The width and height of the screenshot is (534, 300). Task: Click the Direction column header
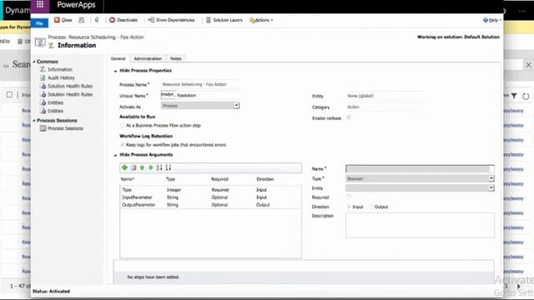265,179
